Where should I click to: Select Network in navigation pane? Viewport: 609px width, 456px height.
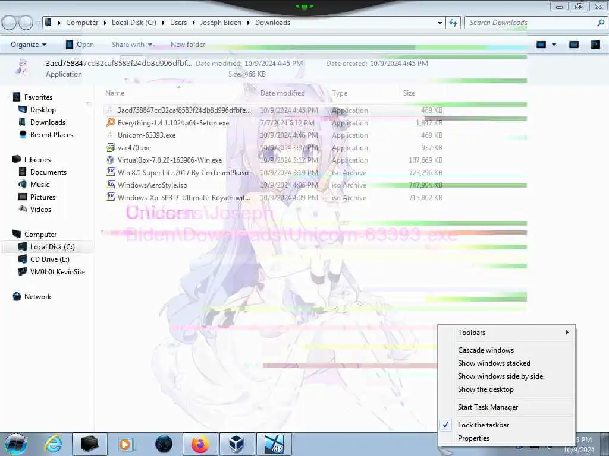pos(37,297)
